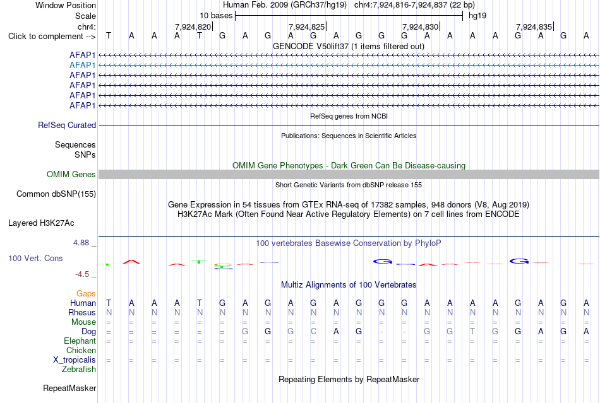Click the 7,924,830 position marker
The height and width of the screenshot is (403, 600).
pos(420,26)
